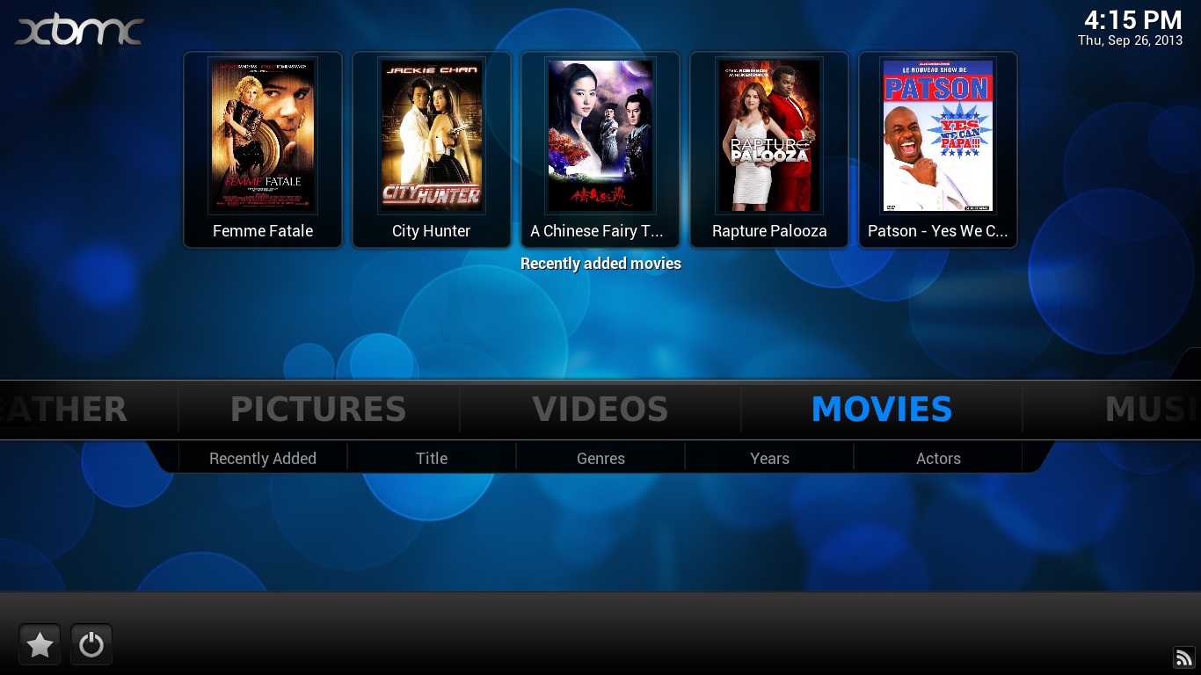Open the Favourites star icon
1201x675 pixels.
click(x=40, y=645)
